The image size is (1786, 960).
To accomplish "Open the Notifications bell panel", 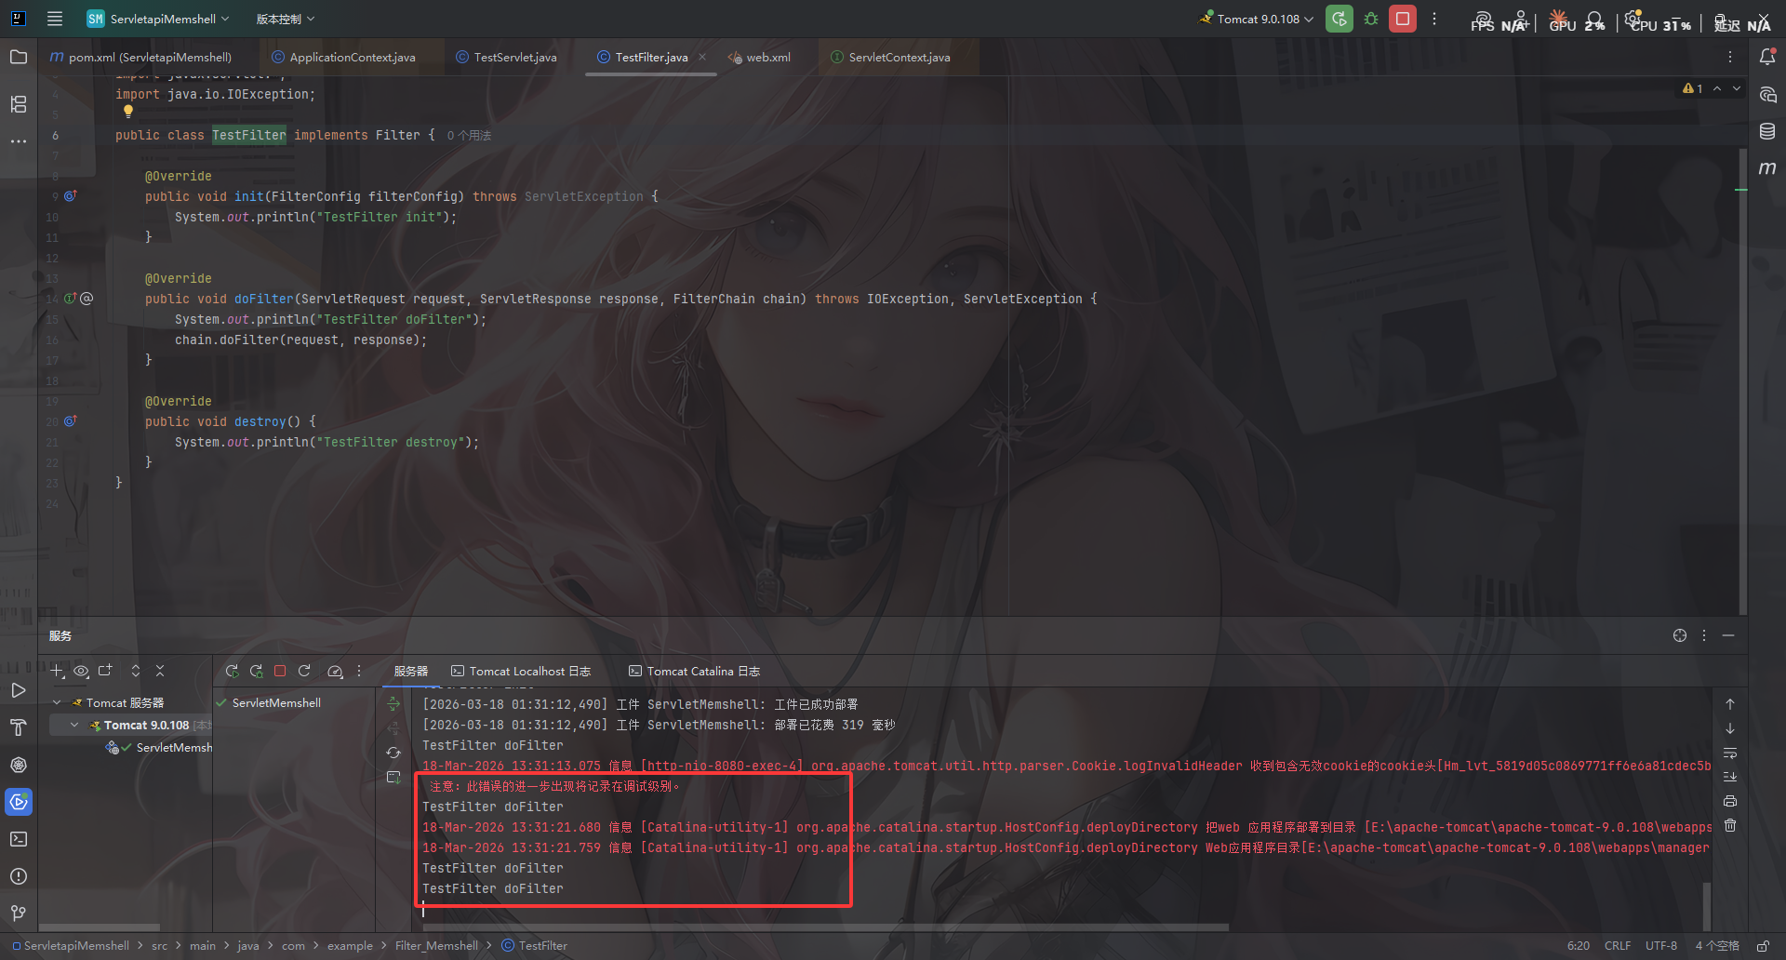I will point(1767,57).
